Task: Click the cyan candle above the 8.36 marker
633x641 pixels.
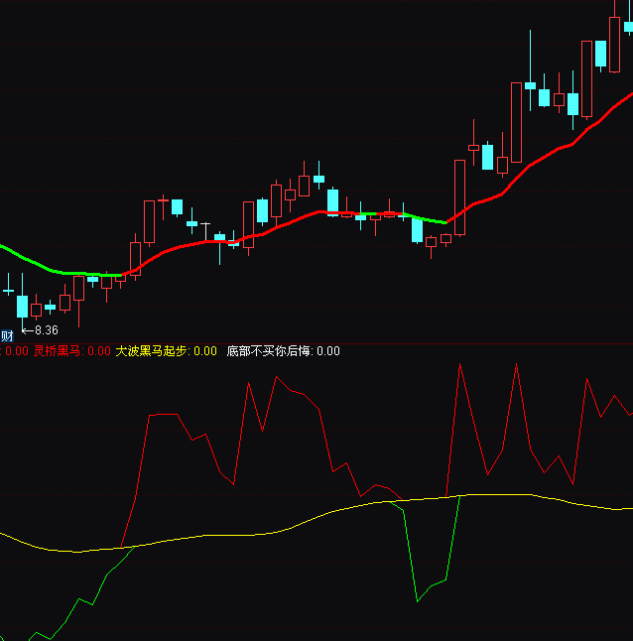Action: point(22,306)
